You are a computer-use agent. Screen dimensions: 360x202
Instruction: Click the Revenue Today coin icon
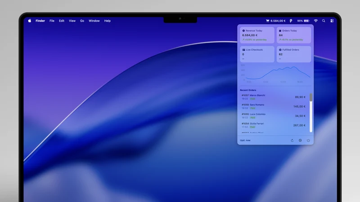tap(243, 31)
